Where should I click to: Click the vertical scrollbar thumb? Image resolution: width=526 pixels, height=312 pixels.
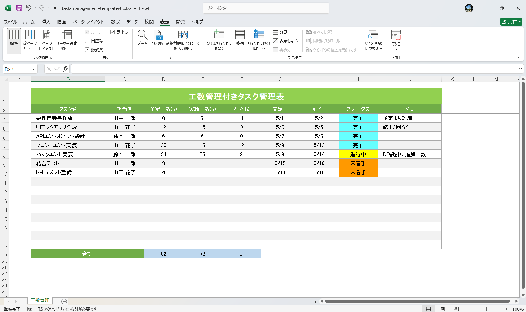pyautogui.click(x=523, y=185)
